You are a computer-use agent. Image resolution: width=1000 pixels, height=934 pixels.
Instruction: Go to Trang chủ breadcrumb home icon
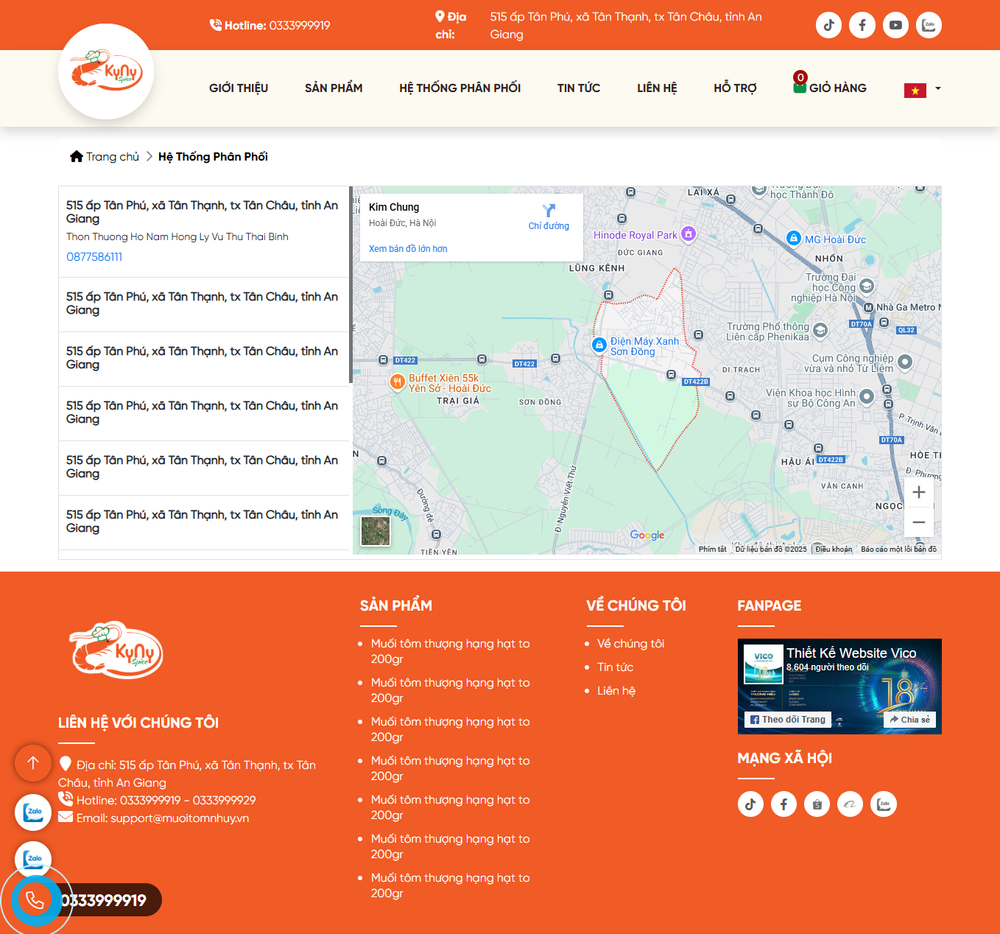point(77,156)
